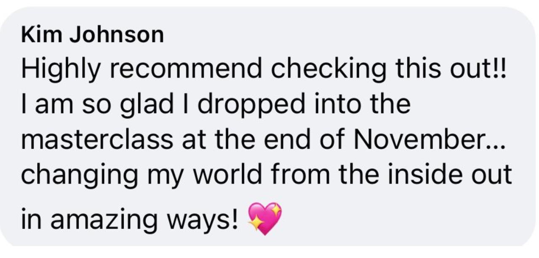This screenshot has height=258, width=539.
Task: Click the sparkling pink heart emoji
Action: click(x=264, y=219)
